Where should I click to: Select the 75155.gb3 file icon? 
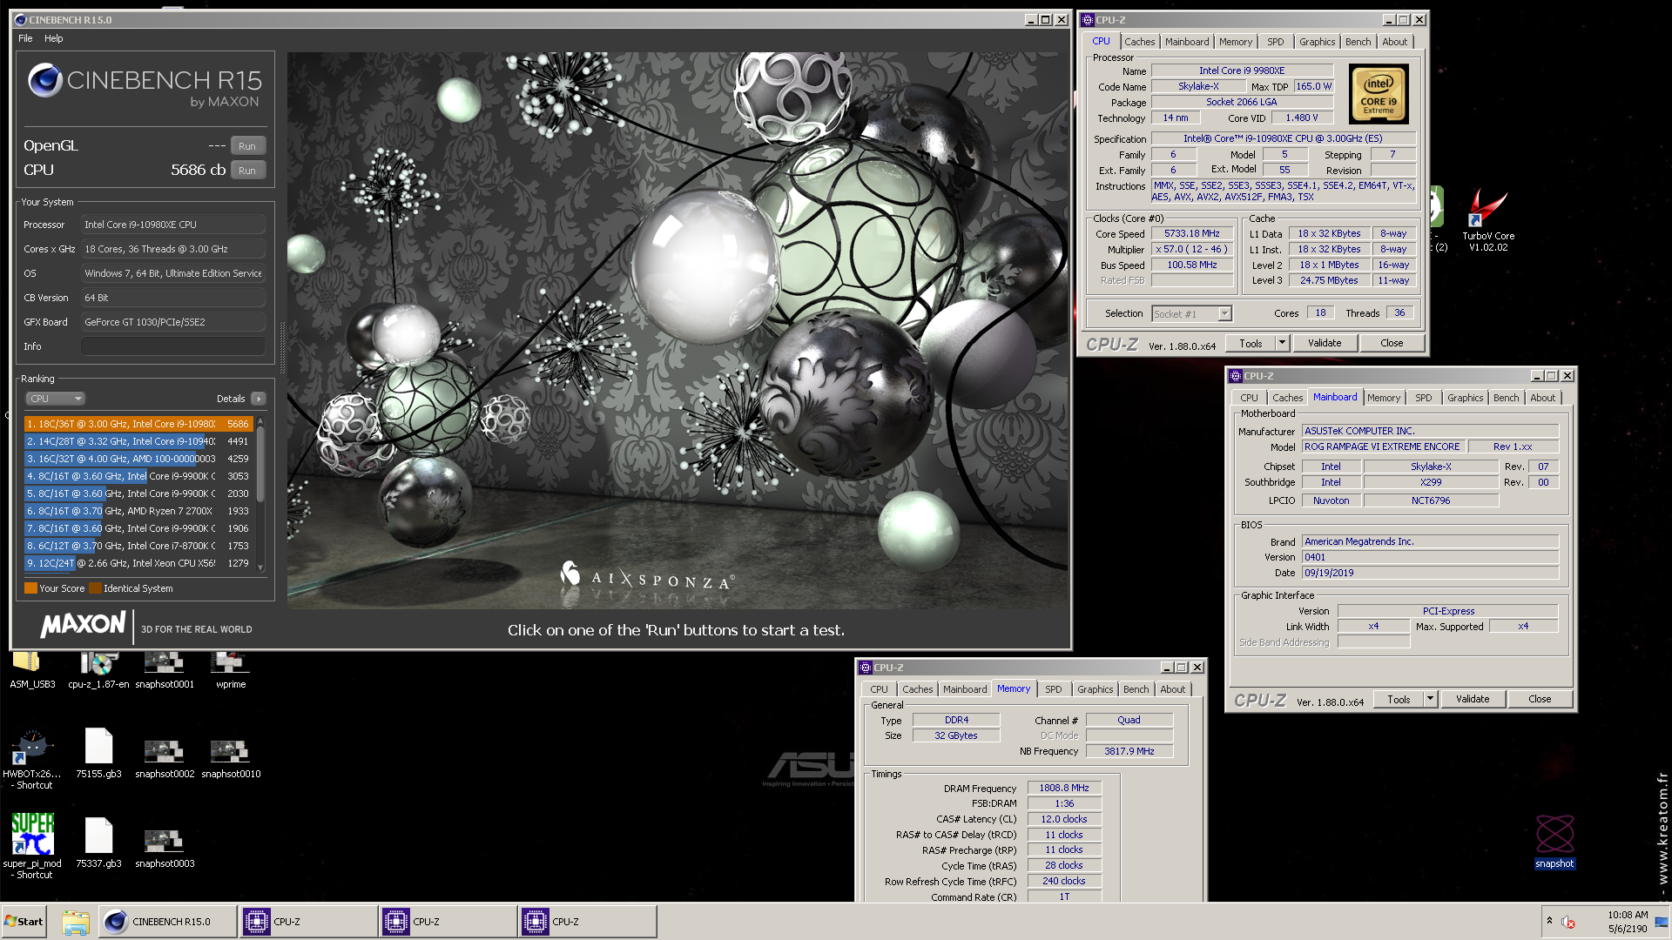pos(98,754)
